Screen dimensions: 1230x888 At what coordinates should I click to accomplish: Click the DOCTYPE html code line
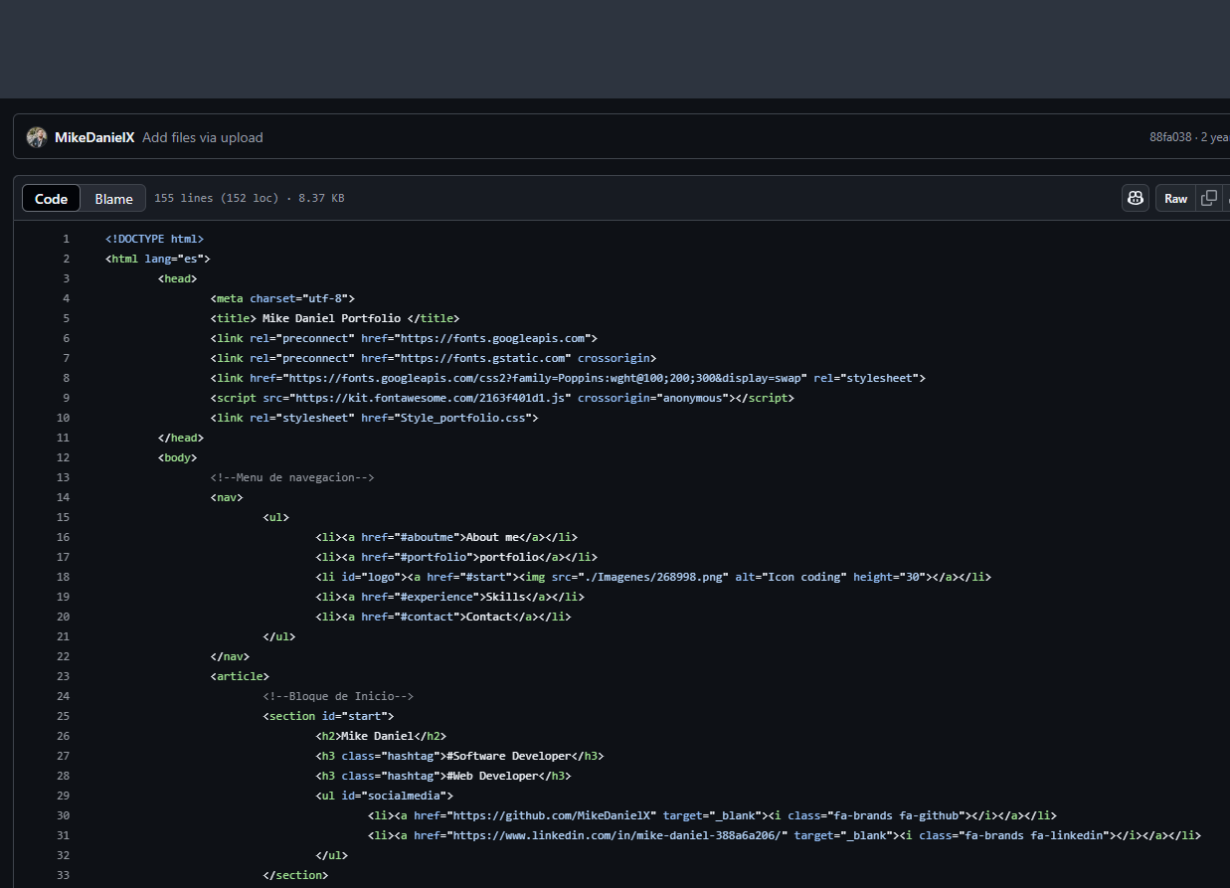coord(154,239)
